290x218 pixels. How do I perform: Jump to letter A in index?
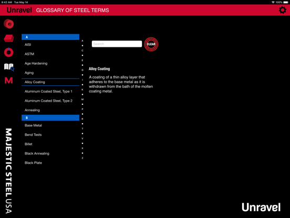click(x=82, y=41)
